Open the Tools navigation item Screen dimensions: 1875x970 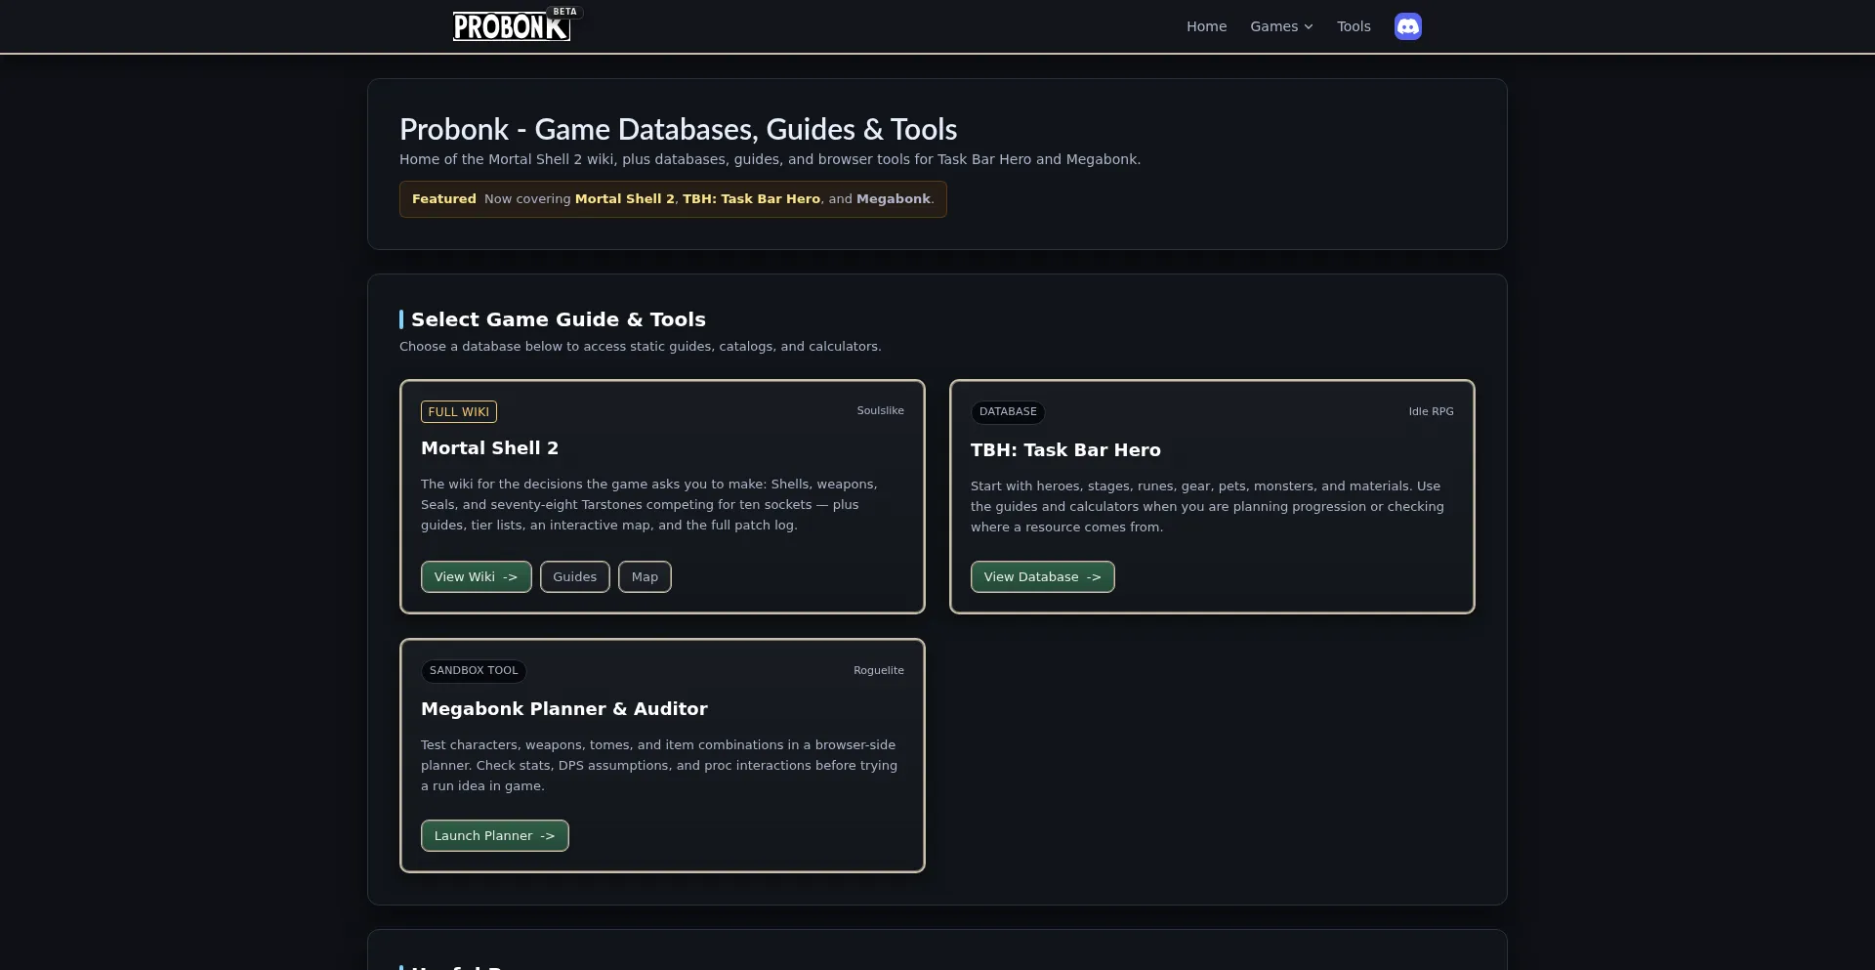point(1354,26)
